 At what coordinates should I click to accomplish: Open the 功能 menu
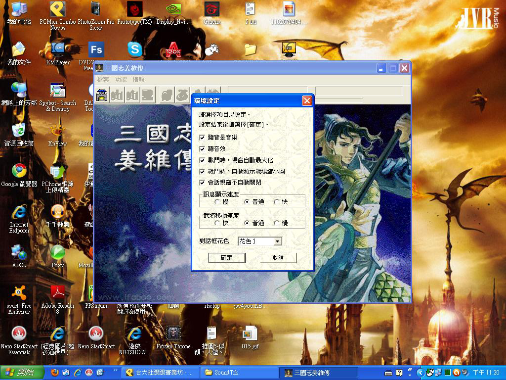coord(121,80)
